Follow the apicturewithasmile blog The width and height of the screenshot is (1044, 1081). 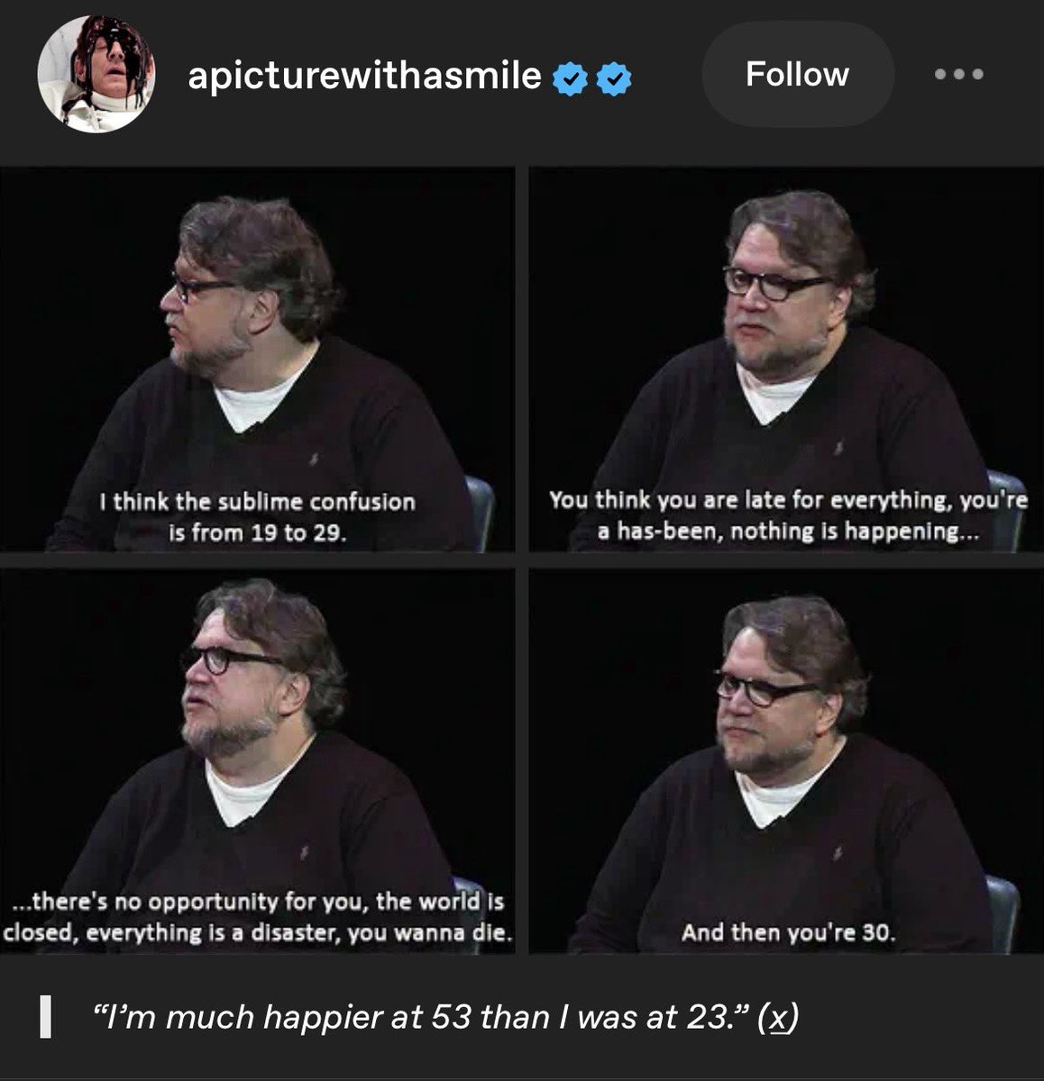click(x=797, y=74)
